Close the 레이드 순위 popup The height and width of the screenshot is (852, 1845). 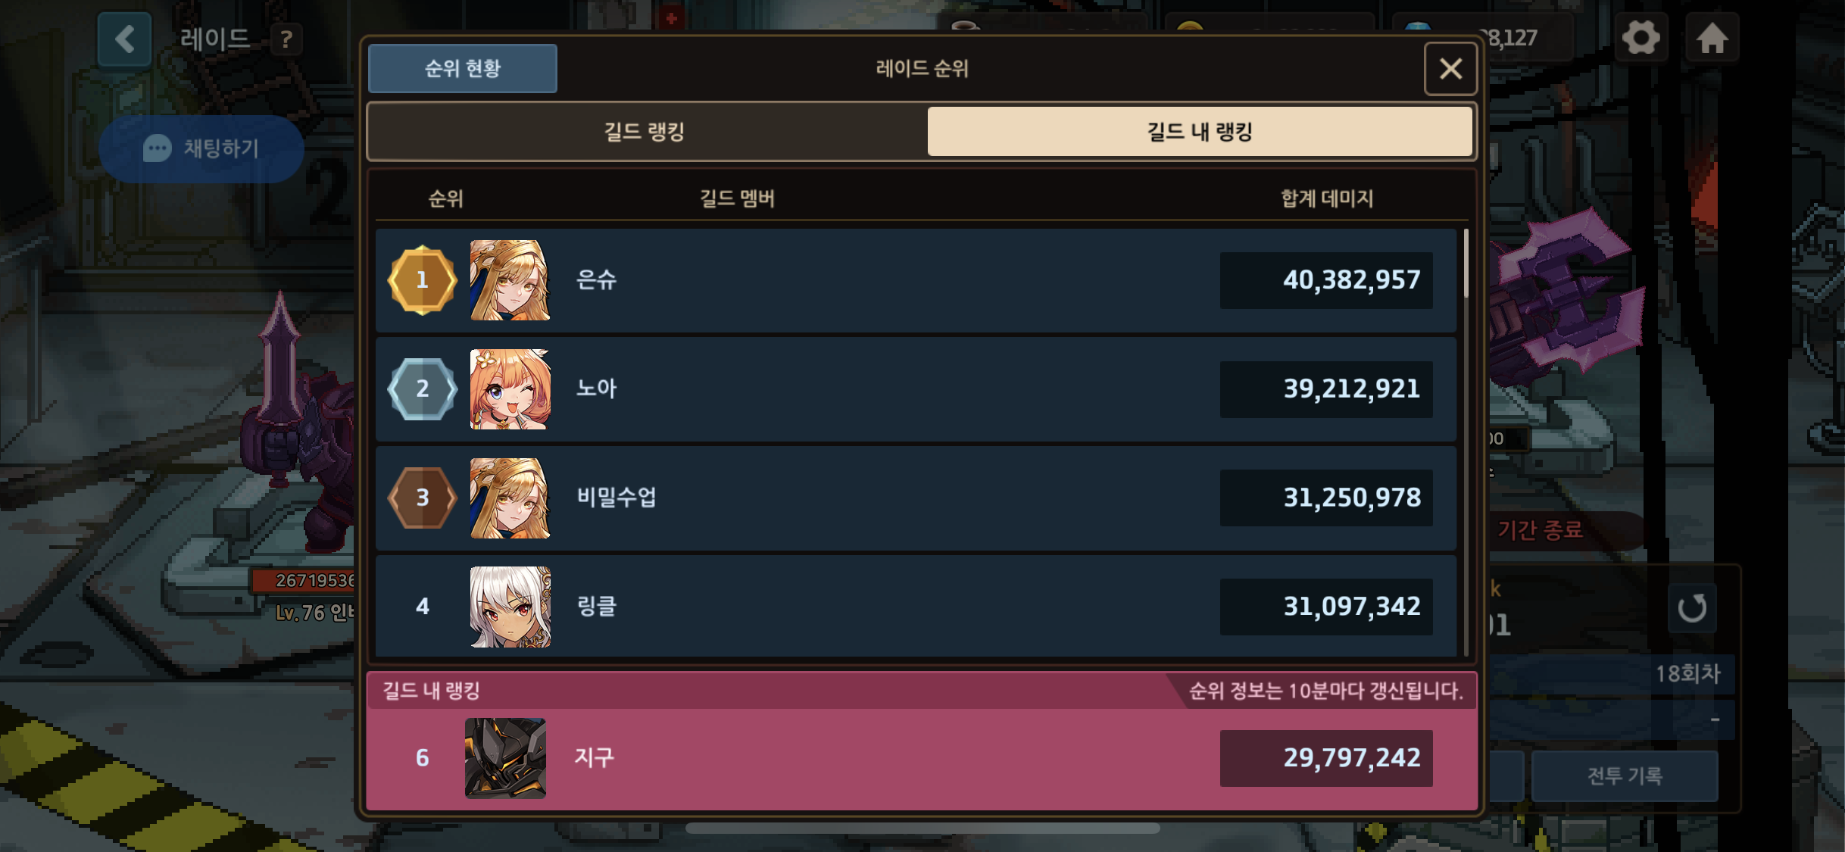coord(1450,69)
